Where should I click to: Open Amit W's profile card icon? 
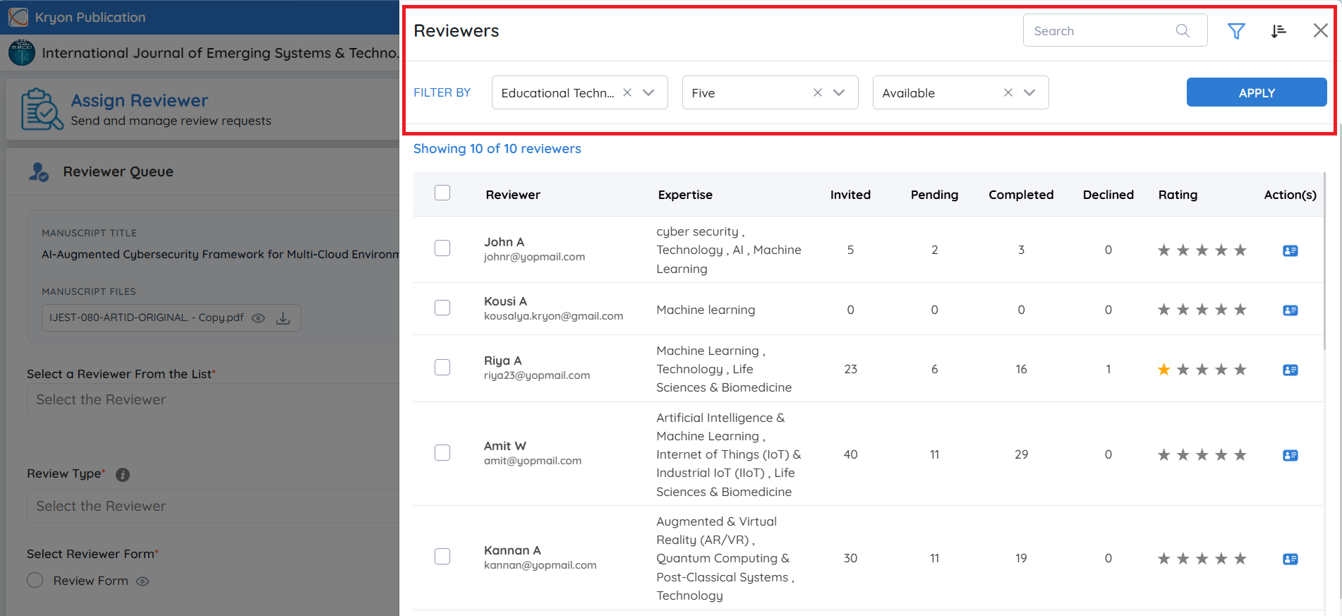(x=1290, y=455)
